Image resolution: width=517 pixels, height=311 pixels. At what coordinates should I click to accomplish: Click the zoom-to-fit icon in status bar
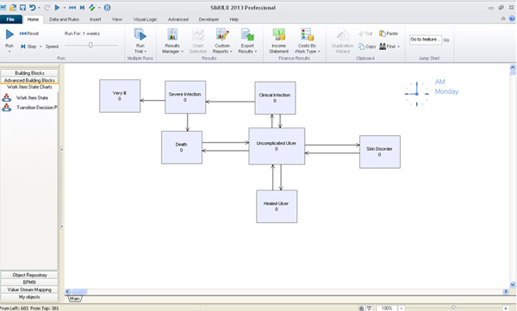tap(361, 308)
